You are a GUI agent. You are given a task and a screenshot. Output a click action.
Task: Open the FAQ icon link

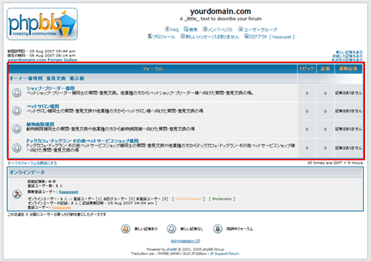[167, 29]
